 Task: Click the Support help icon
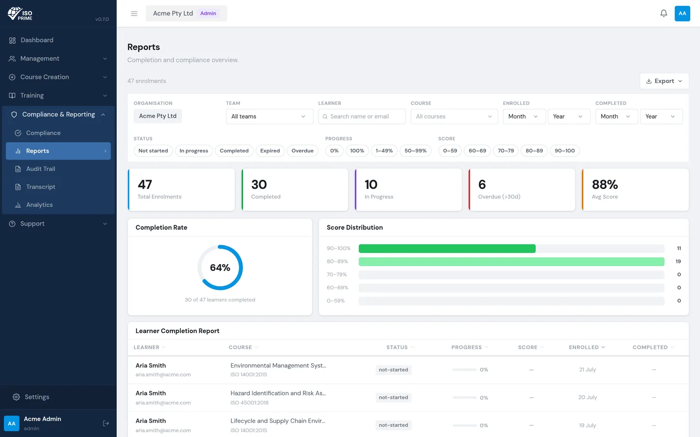coord(13,224)
